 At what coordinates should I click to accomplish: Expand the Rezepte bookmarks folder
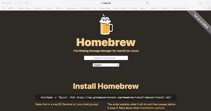tap(39, 8)
